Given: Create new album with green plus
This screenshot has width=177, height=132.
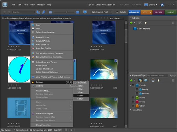Looking at the screenshot, I should 131,23.
